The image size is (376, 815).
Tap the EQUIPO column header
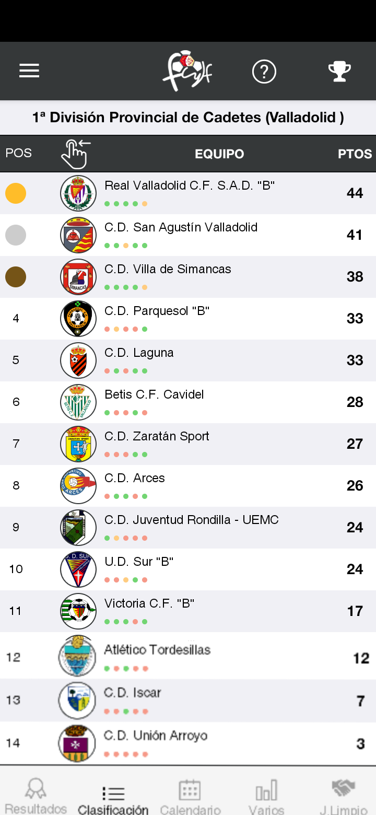(x=219, y=154)
